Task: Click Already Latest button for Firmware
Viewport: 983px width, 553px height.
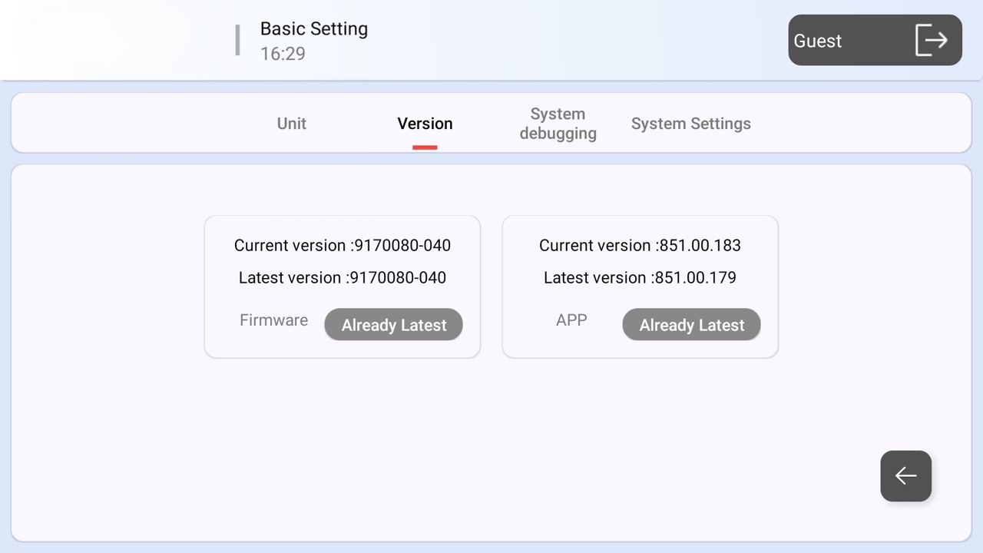Action: click(394, 325)
